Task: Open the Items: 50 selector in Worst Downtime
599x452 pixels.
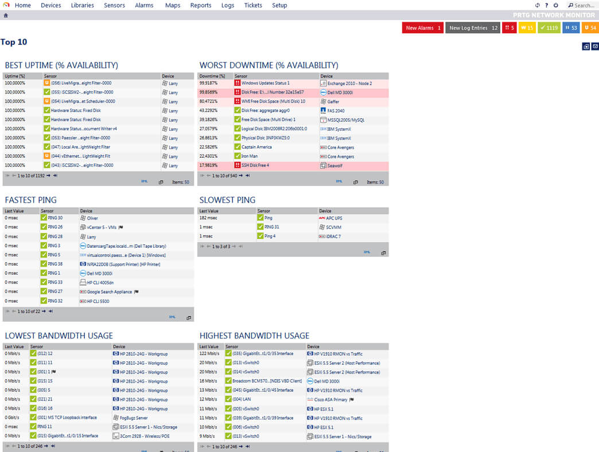Action: 375,182
